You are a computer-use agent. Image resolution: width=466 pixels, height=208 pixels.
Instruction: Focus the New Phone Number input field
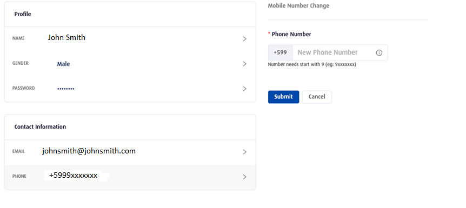tap(340, 52)
